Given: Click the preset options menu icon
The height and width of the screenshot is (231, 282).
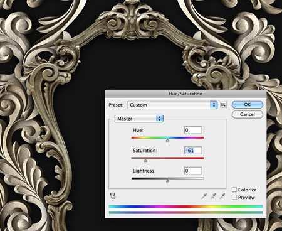Looking at the screenshot, I should coord(223,105).
